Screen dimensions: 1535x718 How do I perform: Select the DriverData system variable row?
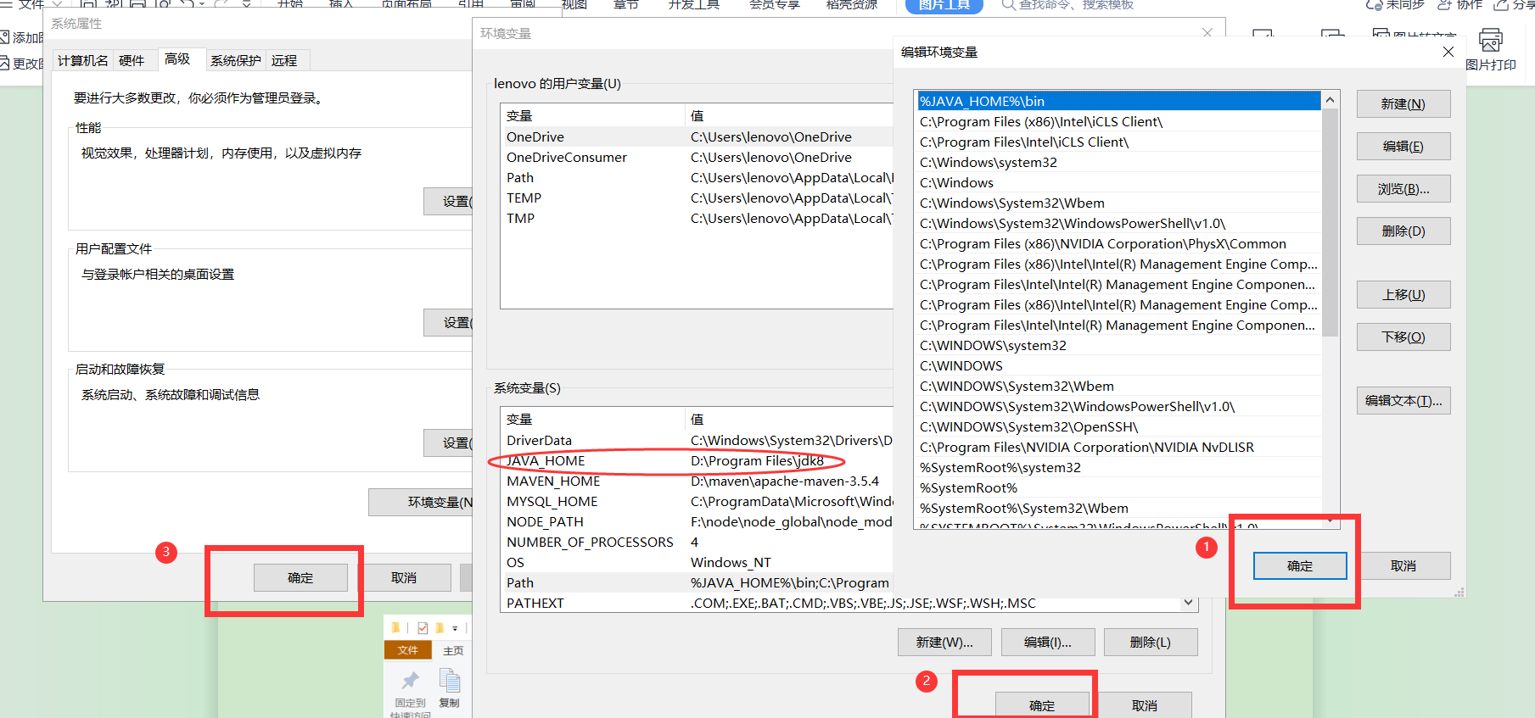point(697,440)
